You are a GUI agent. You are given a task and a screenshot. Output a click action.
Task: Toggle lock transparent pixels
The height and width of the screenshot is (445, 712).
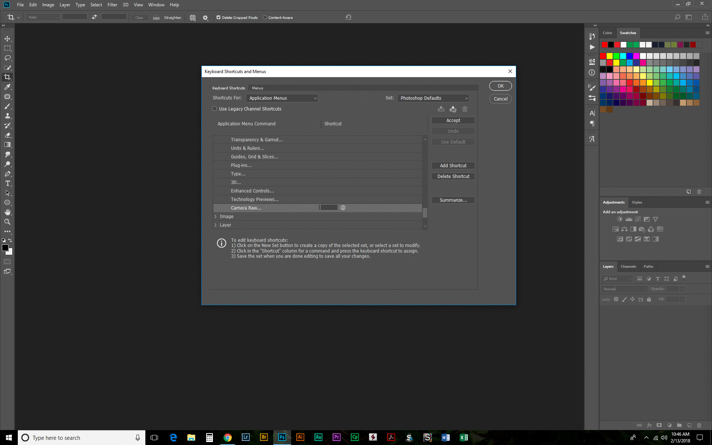pyautogui.click(x=616, y=299)
